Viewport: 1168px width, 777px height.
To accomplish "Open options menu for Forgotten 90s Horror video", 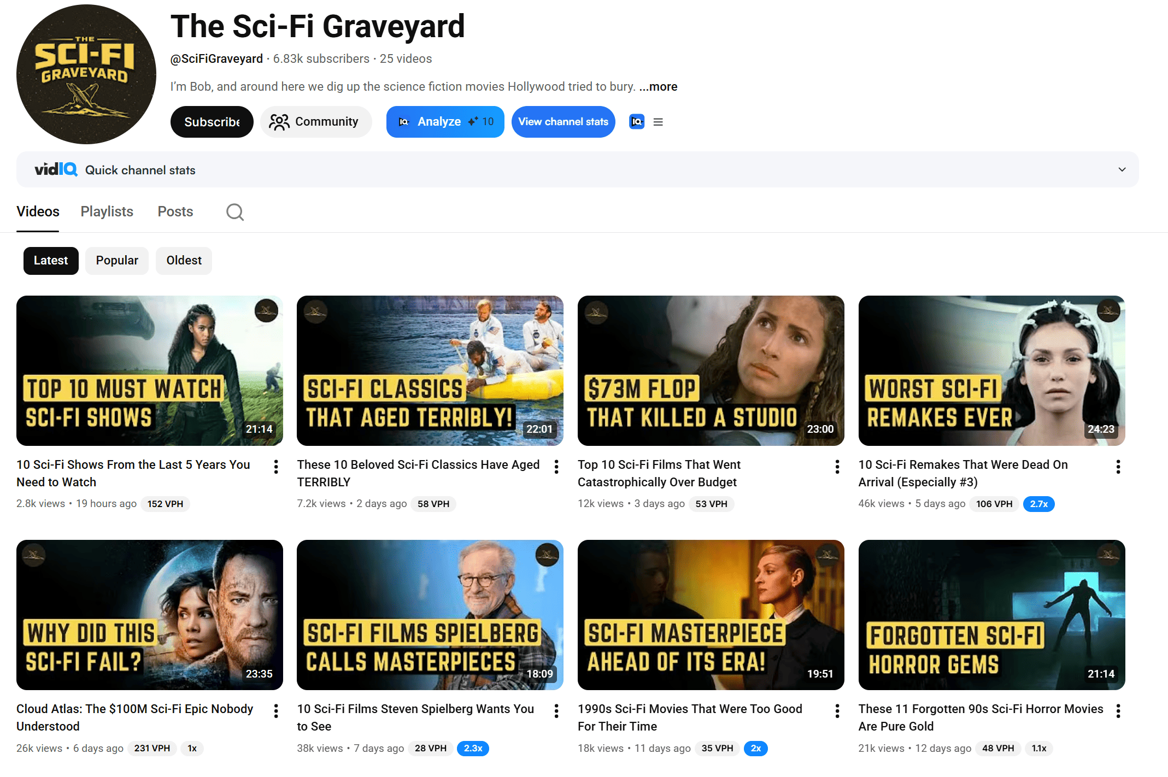I will click(1118, 711).
